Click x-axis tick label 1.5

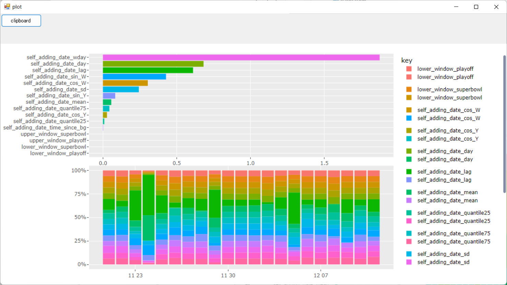pos(324,163)
